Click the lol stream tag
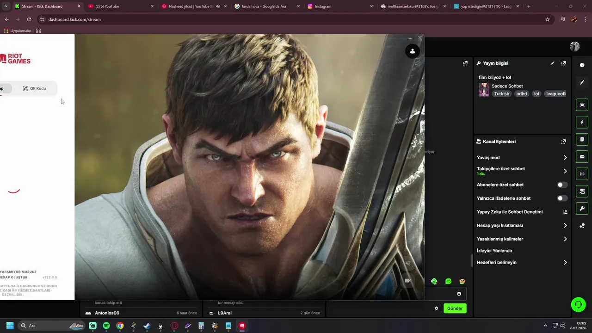 pos(536,94)
